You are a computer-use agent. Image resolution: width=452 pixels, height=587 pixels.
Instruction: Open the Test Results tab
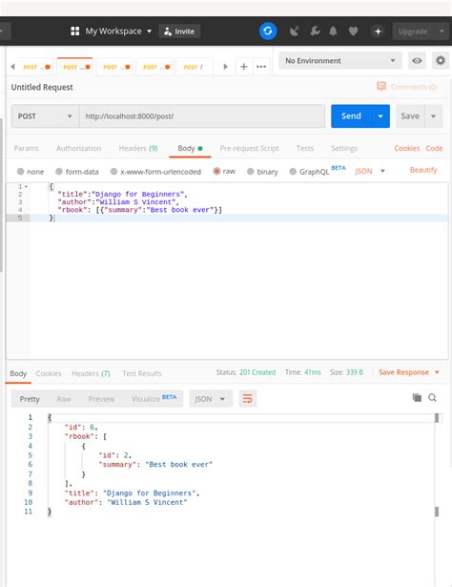pos(142,373)
